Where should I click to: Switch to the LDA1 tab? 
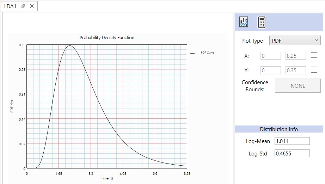point(10,6)
